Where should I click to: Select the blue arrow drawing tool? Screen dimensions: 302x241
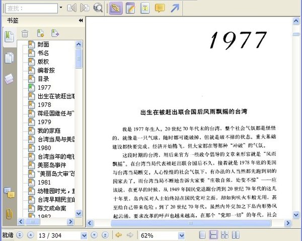[175, 8]
